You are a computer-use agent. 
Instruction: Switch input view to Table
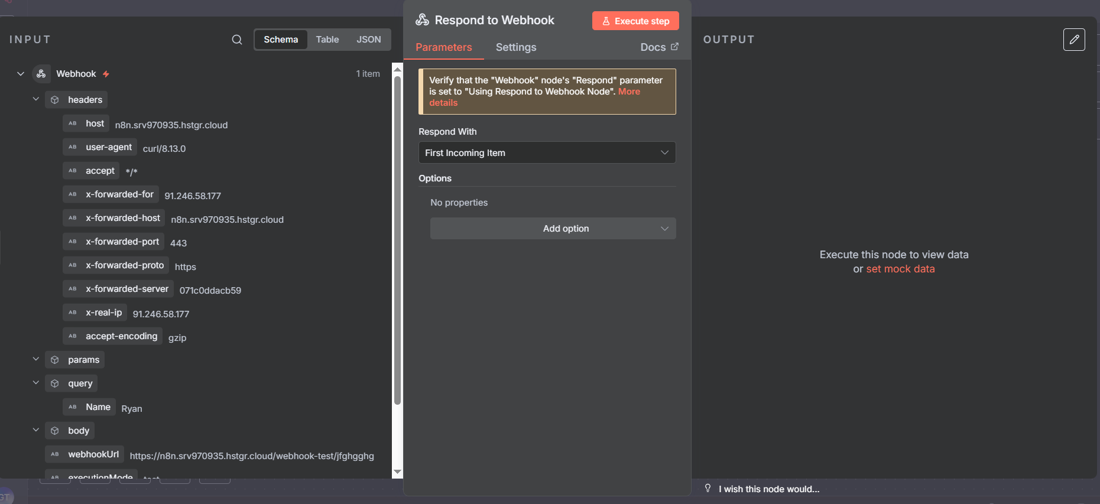pyautogui.click(x=327, y=40)
